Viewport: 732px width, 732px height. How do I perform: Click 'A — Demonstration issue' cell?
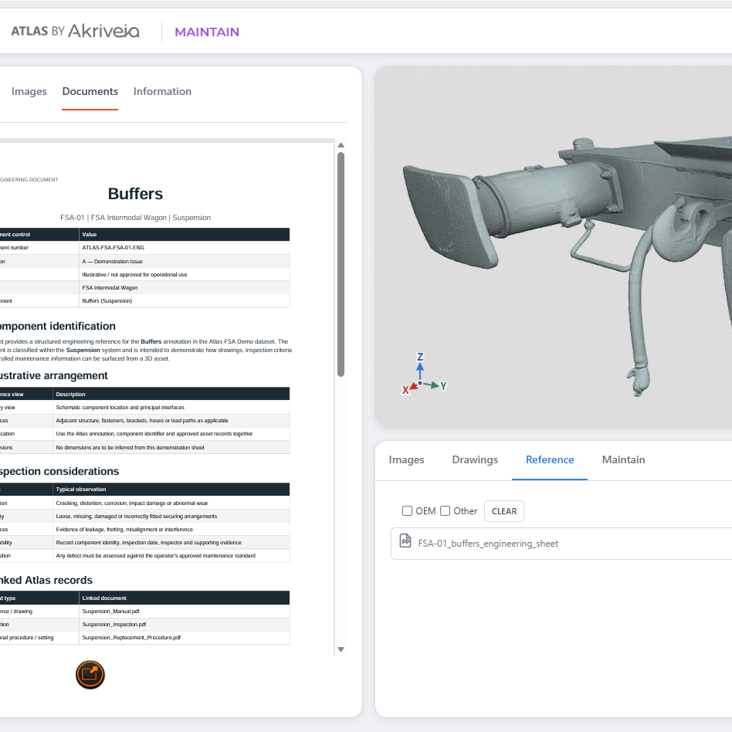pos(112,262)
